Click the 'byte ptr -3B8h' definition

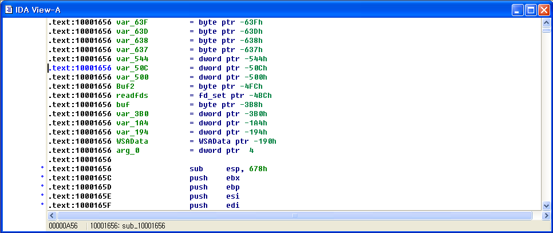(231, 105)
